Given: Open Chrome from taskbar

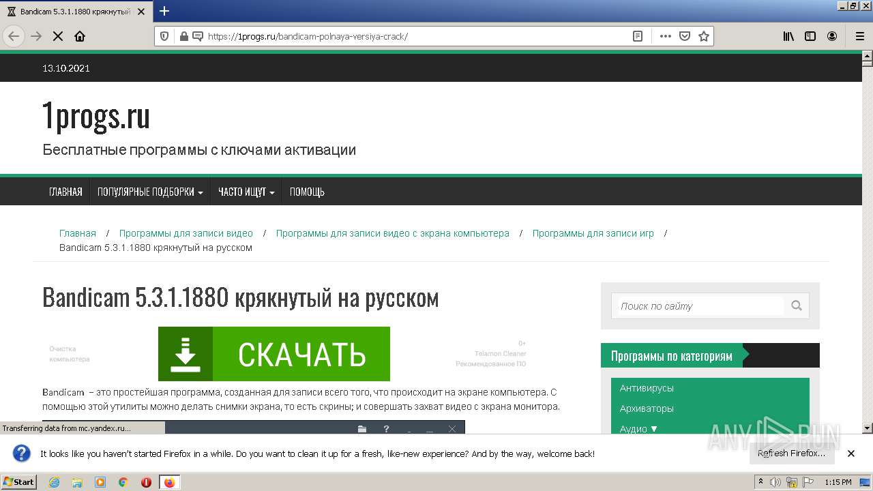Looking at the screenshot, I should tap(123, 482).
